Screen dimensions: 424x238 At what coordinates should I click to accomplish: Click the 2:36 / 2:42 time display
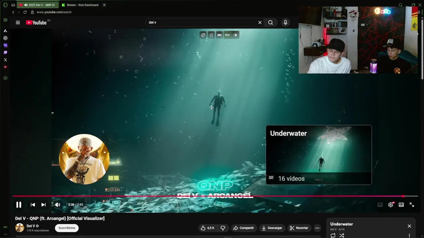pyautogui.click(x=76, y=205)
